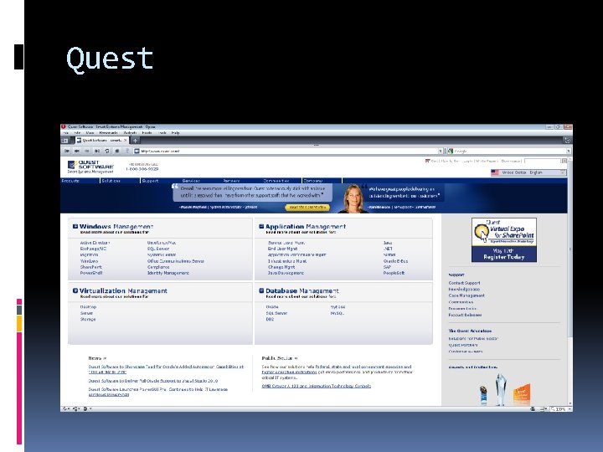
Task: Click the Quest site search input box
Action: [543, 161]
